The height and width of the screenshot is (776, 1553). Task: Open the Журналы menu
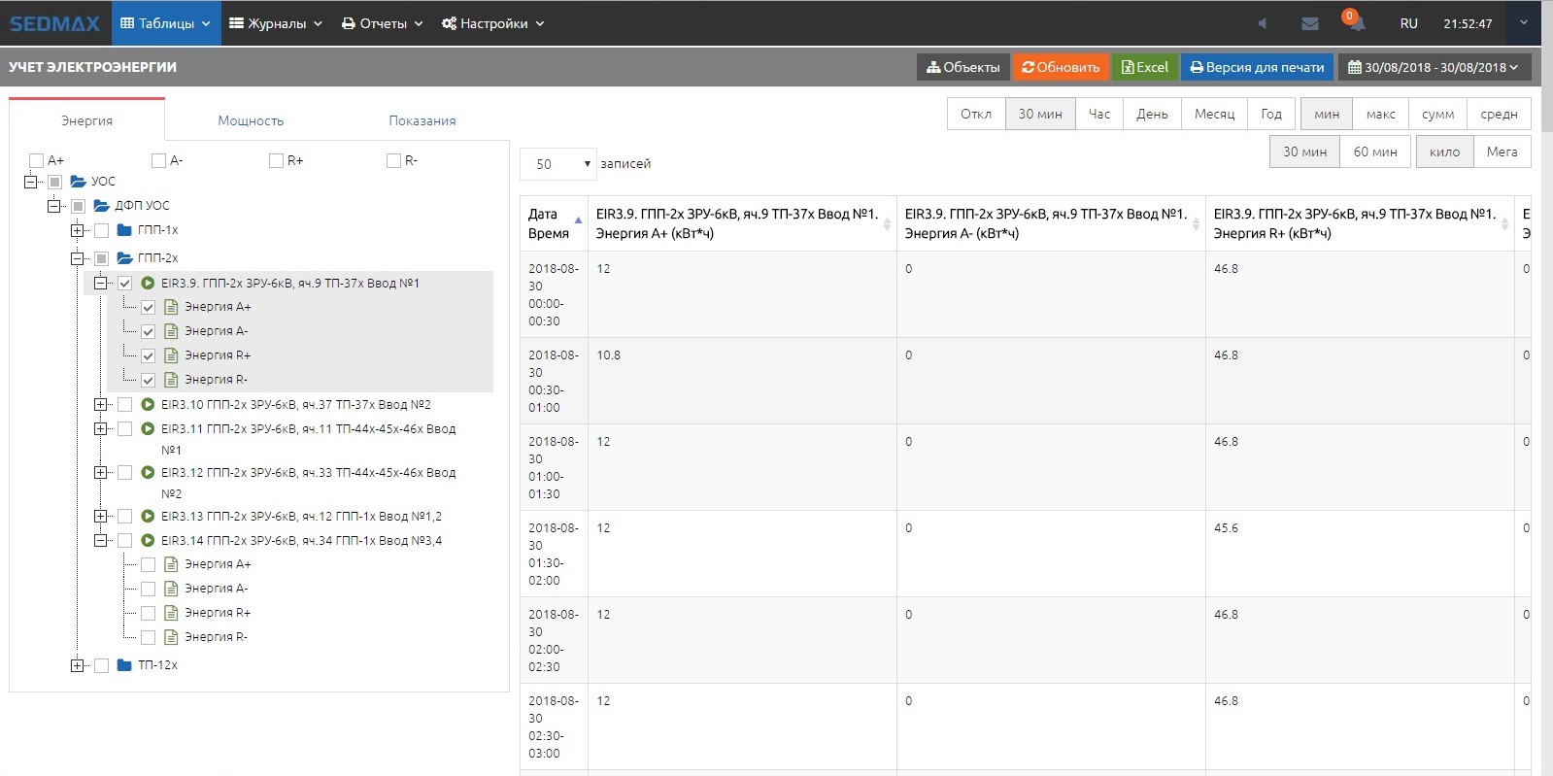click(x=276, y=23)
